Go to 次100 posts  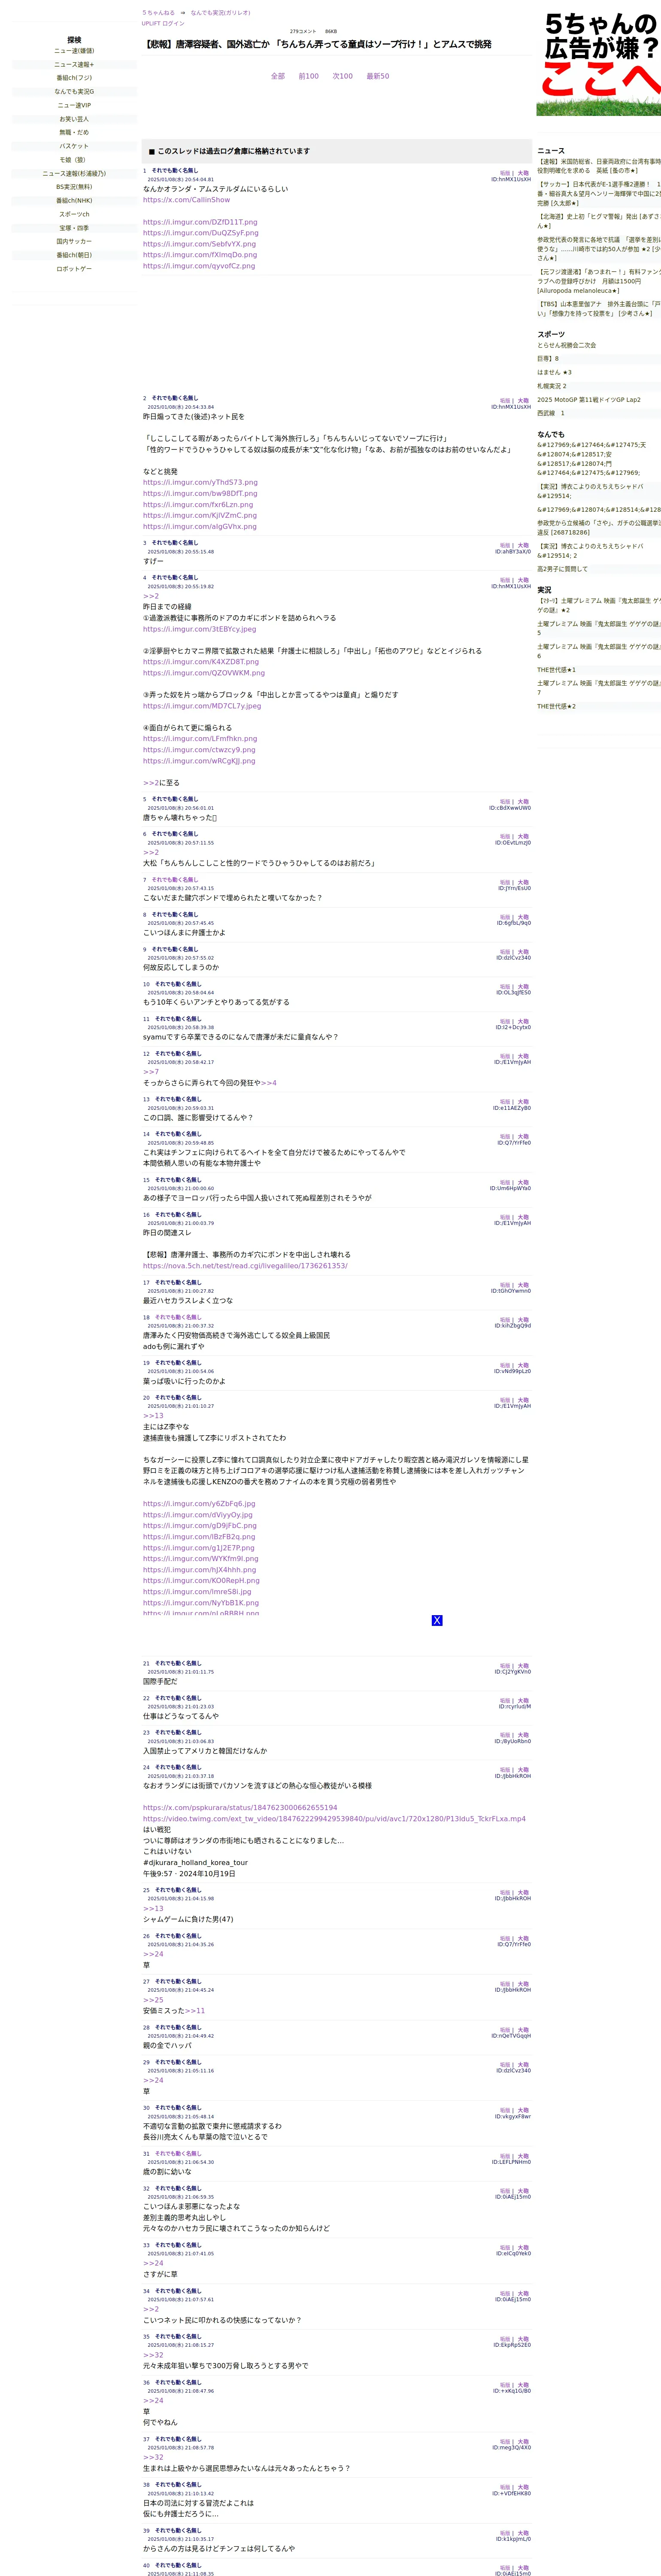[343, 76]
